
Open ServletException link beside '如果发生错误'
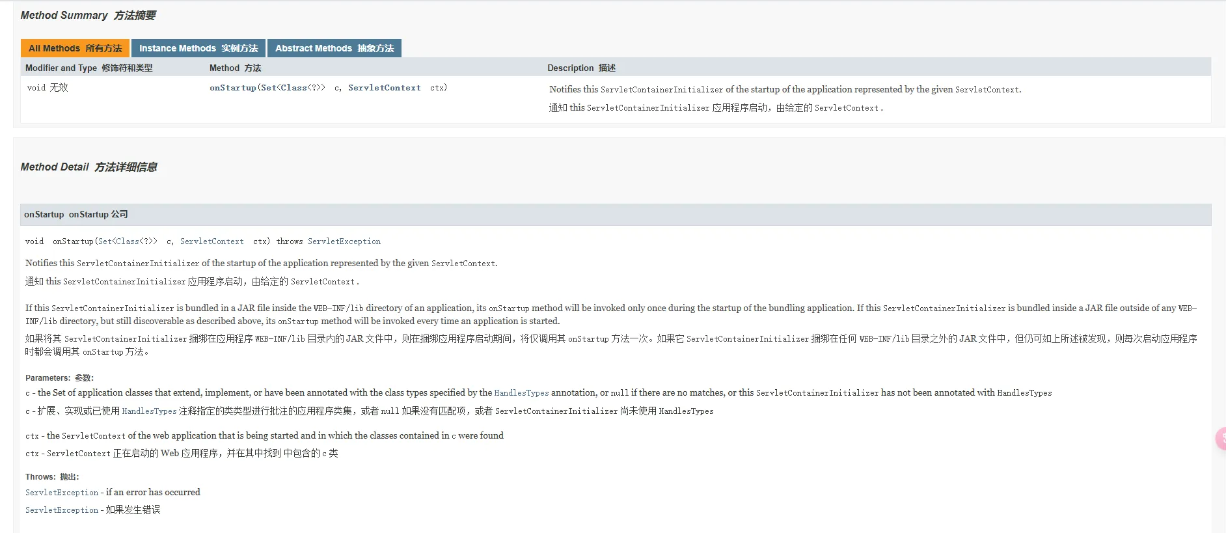[62, 510]
